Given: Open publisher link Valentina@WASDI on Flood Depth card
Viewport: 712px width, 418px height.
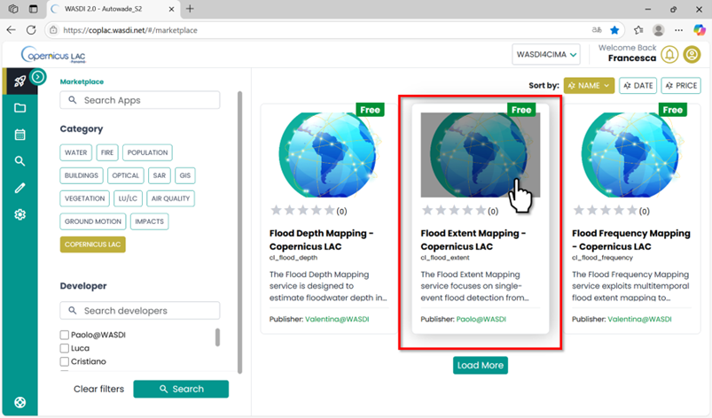Looking at the screenshot, I should 337,319.
